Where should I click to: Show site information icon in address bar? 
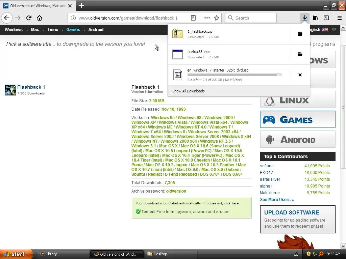point(73,18)
